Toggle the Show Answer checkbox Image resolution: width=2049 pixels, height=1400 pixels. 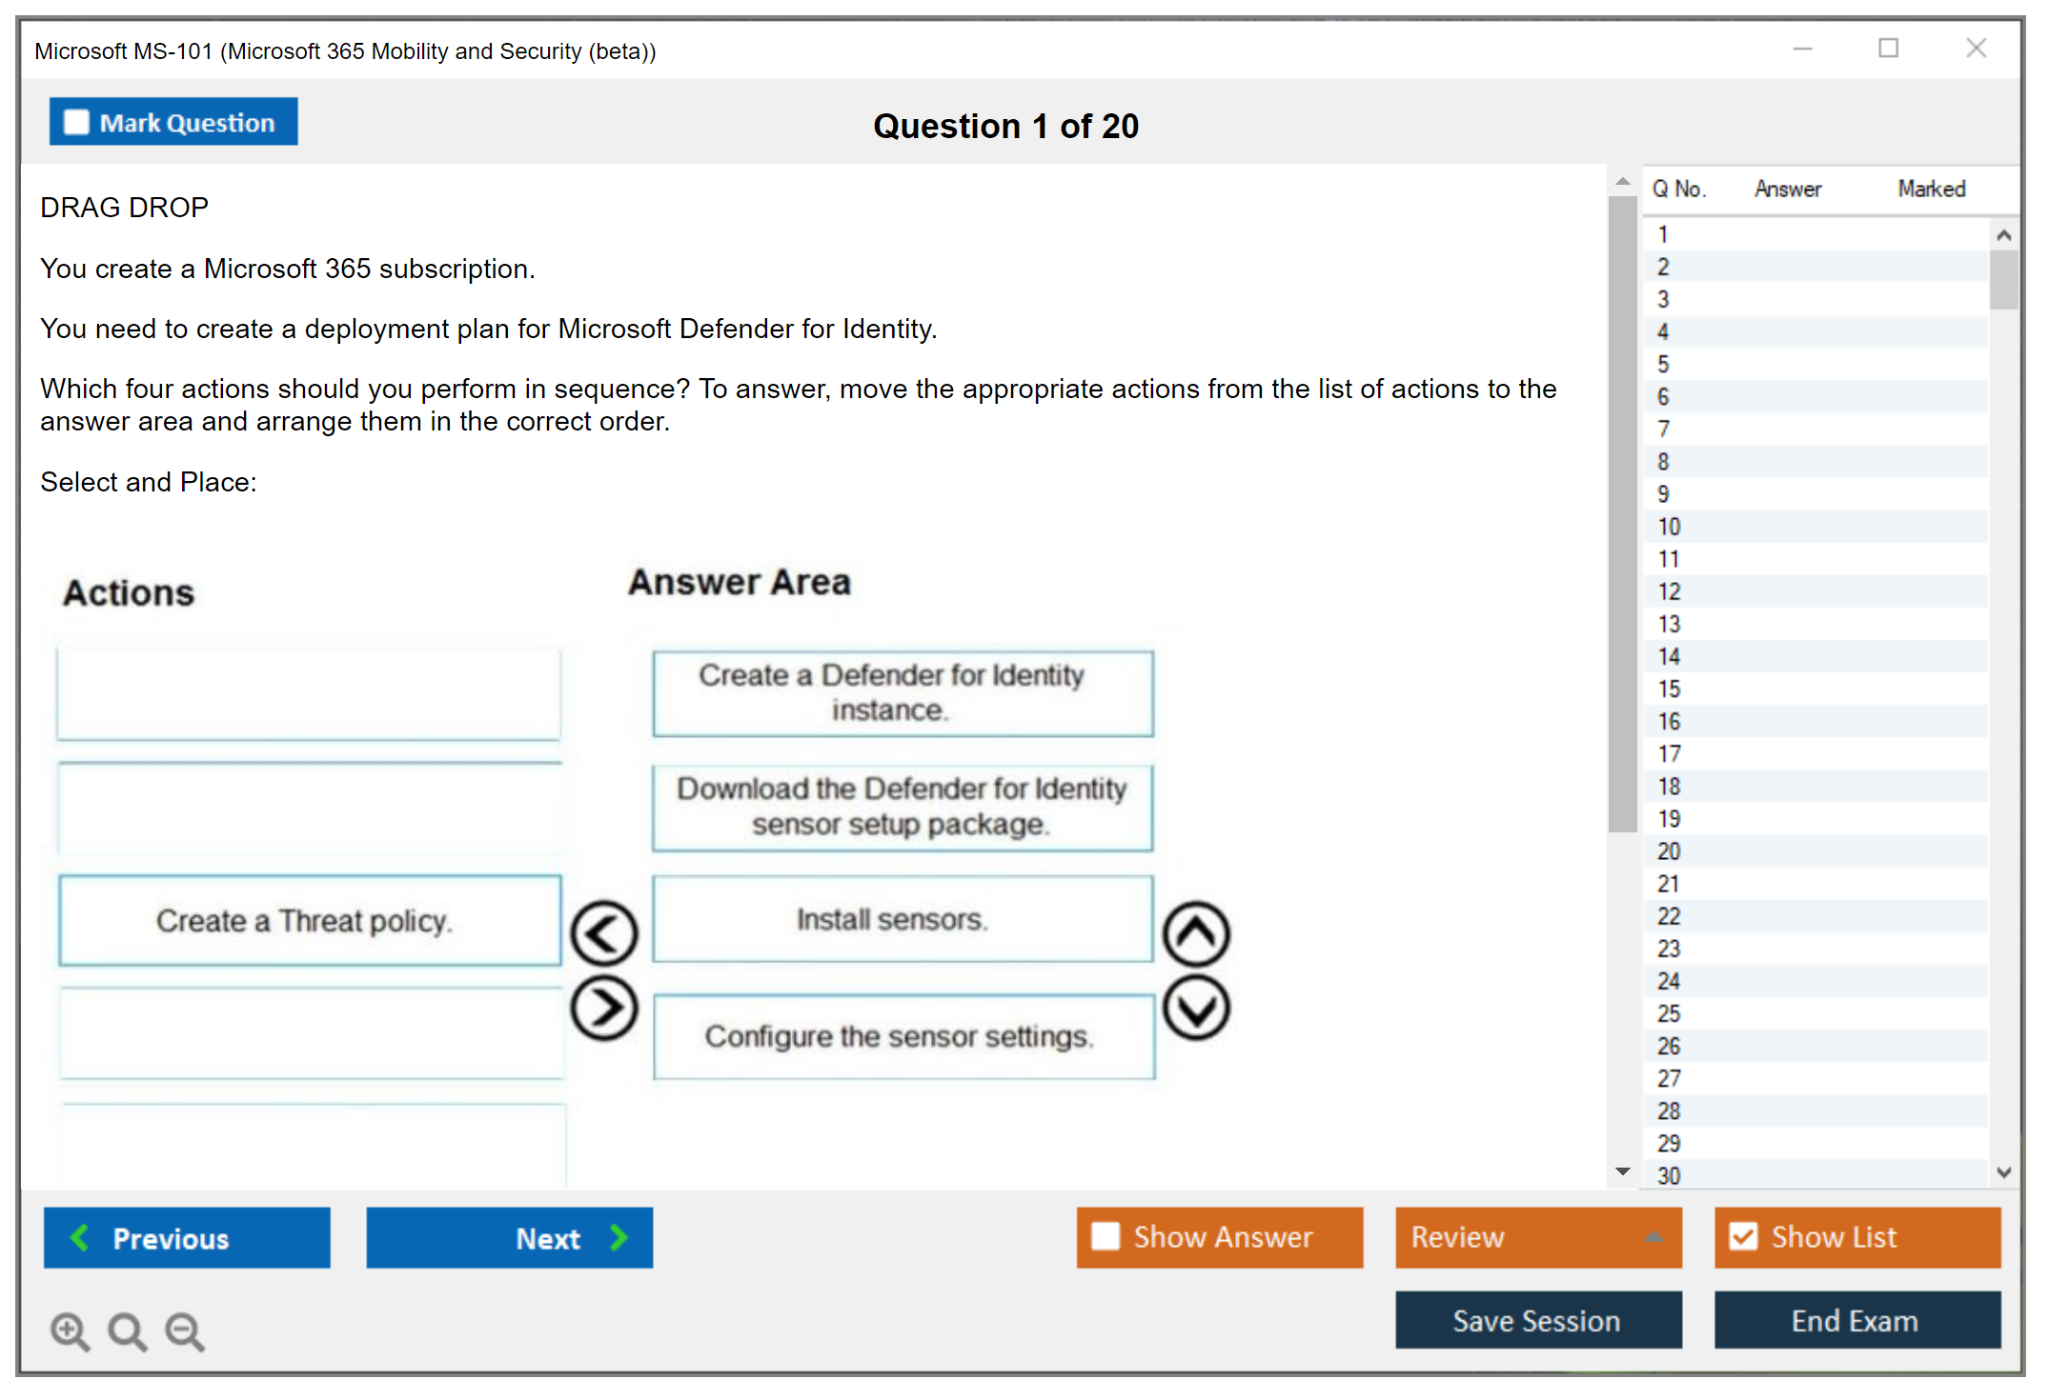click(1106, 1236)
